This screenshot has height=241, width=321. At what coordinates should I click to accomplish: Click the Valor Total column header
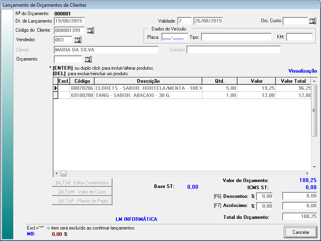click(x=293, y=81)
